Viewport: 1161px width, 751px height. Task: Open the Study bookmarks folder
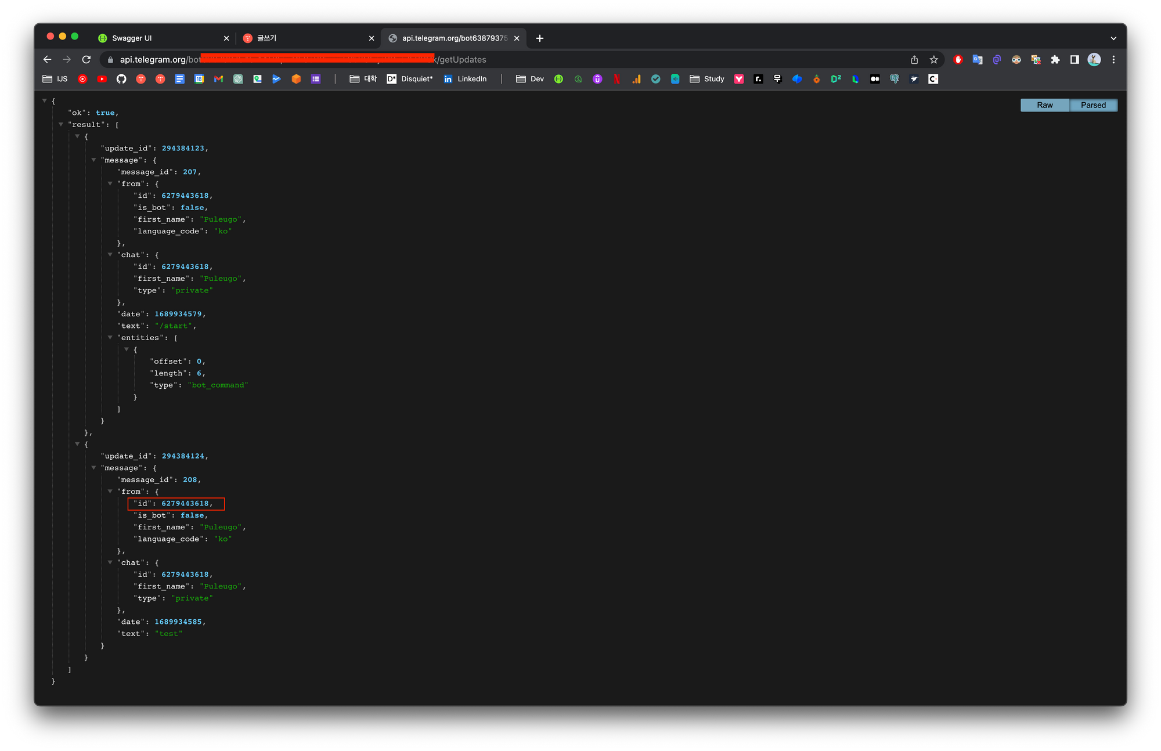[707, 79]
